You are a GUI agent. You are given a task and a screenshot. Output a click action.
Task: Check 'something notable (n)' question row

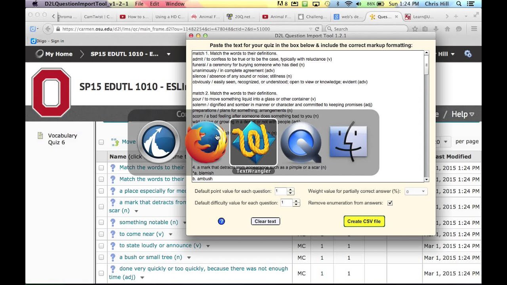[101, 222]
